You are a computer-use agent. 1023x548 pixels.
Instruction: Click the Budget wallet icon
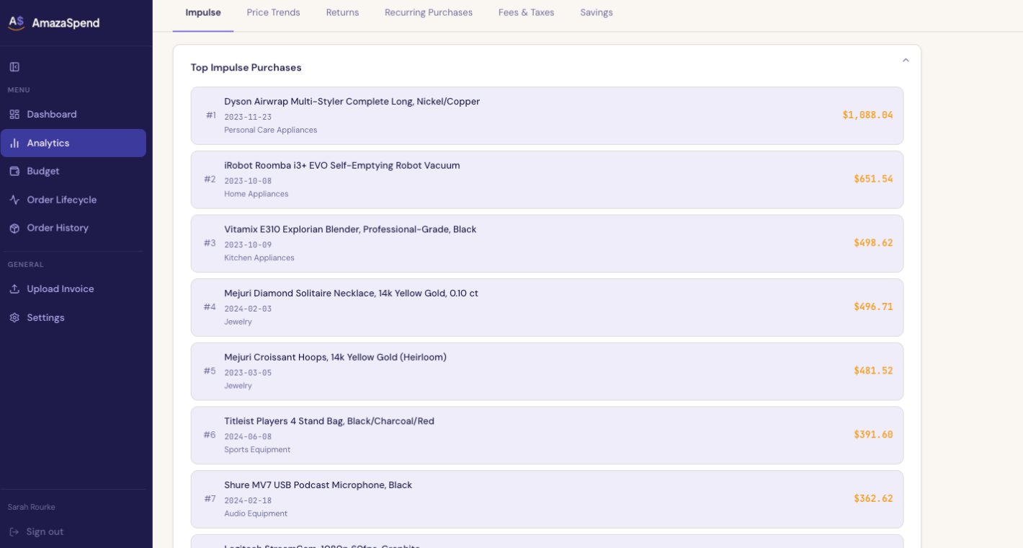14,172
